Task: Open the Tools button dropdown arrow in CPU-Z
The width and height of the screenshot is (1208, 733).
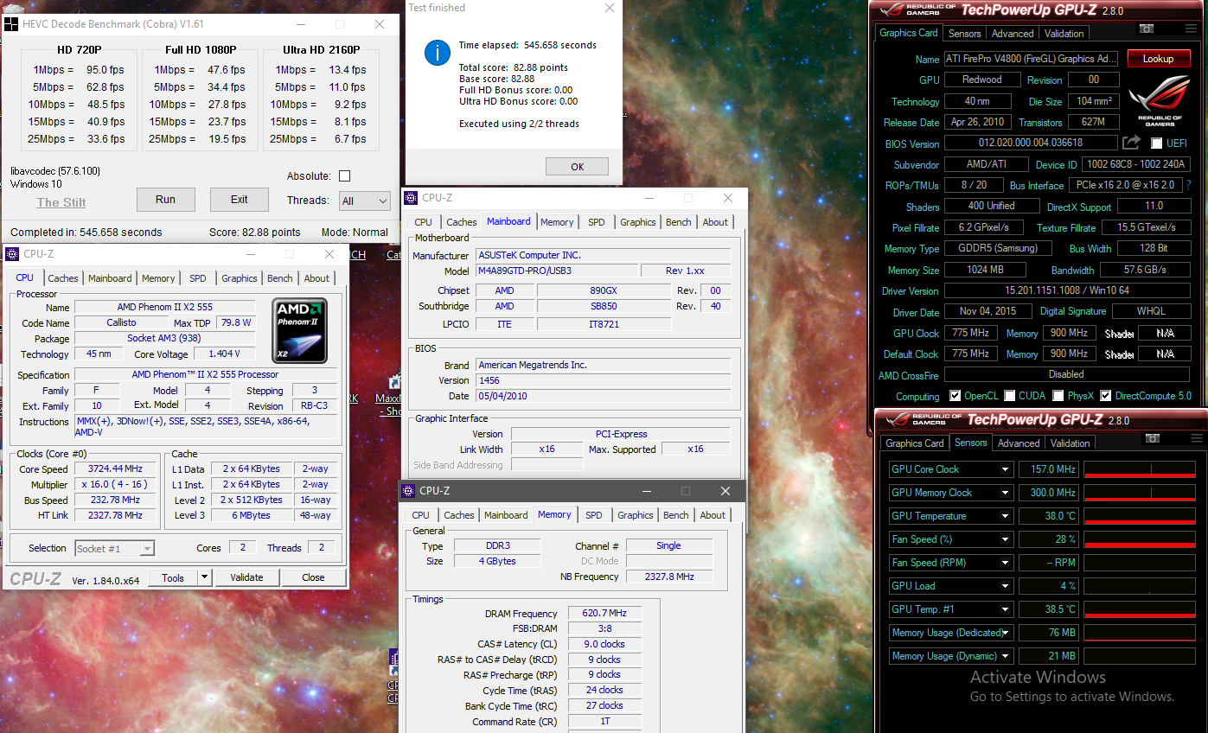Action: coord(204,577)
